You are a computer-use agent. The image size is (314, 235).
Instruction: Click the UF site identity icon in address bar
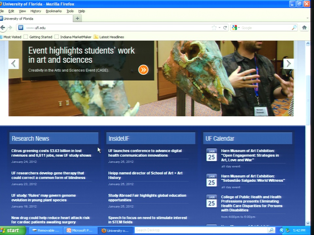(21, 27)
